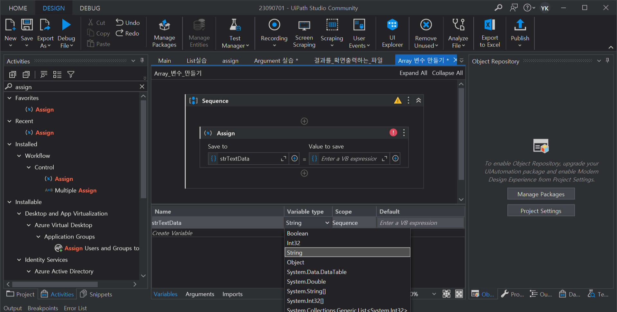
Task: Launch UI Explorer
Action: point(392,34)
